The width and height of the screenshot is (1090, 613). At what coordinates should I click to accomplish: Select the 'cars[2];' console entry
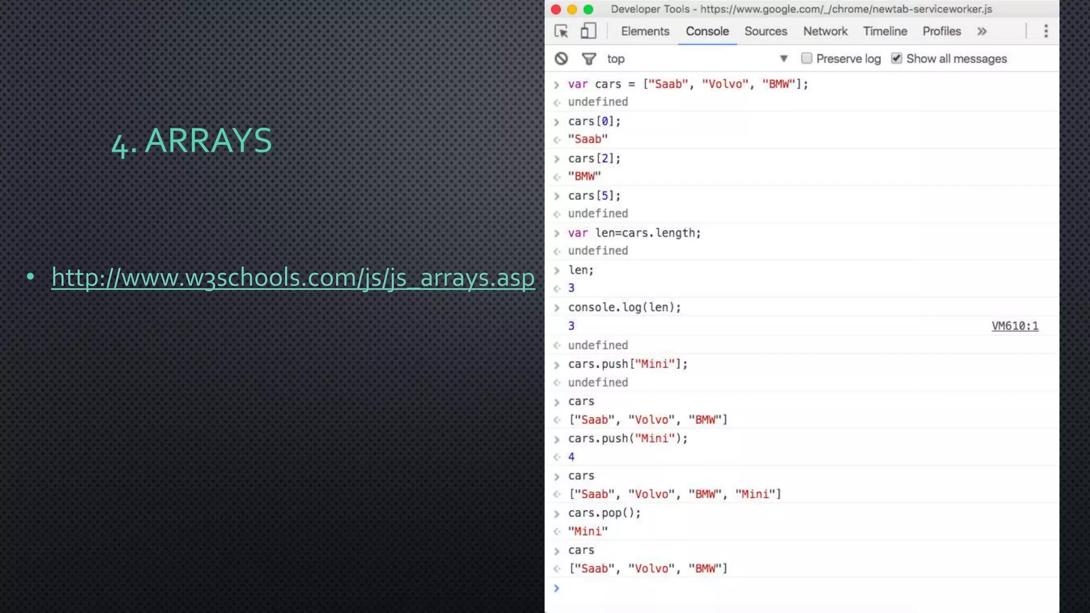click(594, 159)
